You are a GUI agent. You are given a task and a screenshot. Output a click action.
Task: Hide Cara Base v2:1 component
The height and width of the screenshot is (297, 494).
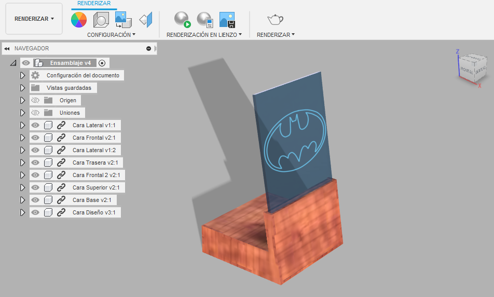coord(35,200)
